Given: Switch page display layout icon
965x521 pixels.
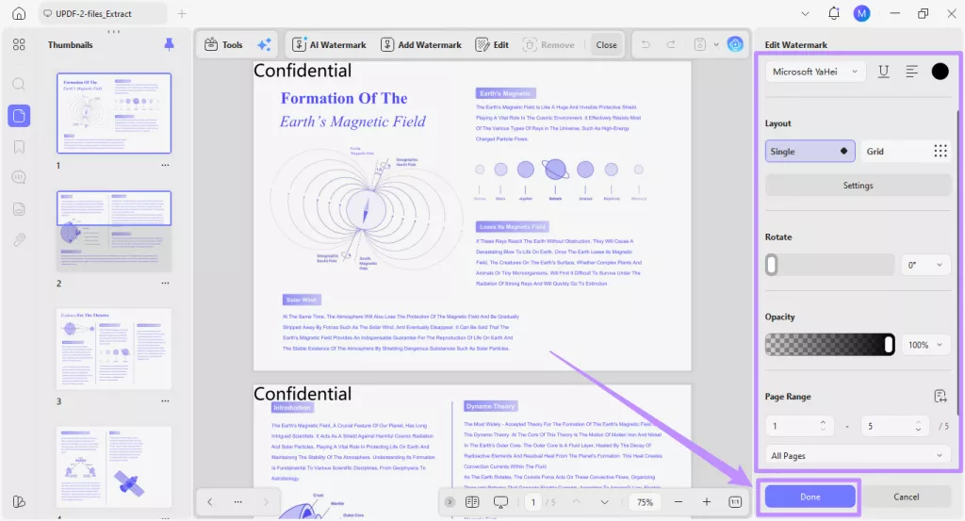Looking at the screenshot, I should (x=472, y=502).
